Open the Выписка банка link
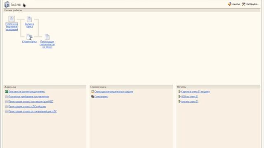This screenshot has width=264, height=148. [x=29, y=25]
